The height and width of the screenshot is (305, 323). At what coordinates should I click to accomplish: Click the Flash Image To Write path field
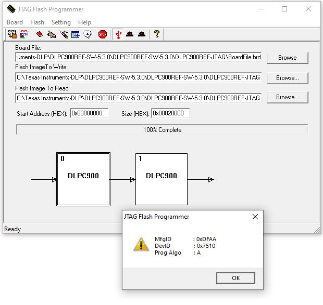click(139, 77)
